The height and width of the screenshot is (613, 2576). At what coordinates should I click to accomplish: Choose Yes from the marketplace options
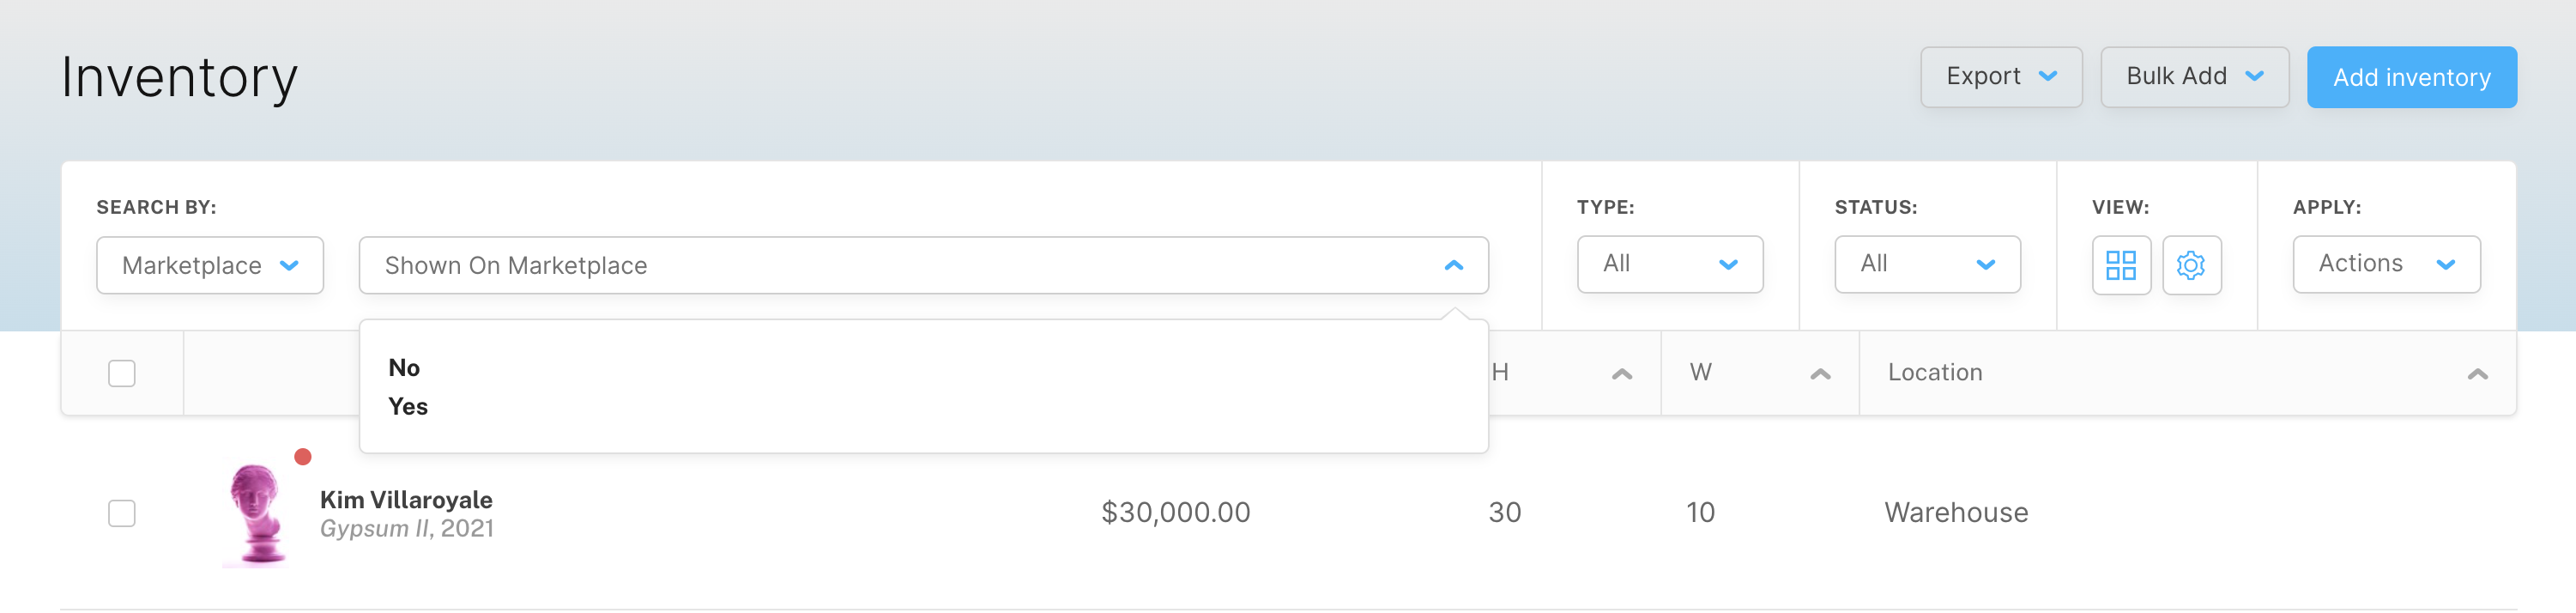[x=408, y=406]
